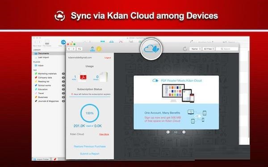Go to previous promo slide arrow
268x167 pixels.
(x=168, y=132)
